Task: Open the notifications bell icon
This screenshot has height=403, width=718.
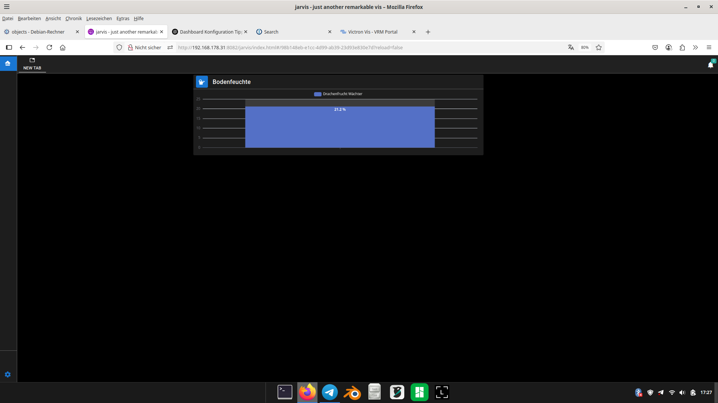Action: point(711,65)
